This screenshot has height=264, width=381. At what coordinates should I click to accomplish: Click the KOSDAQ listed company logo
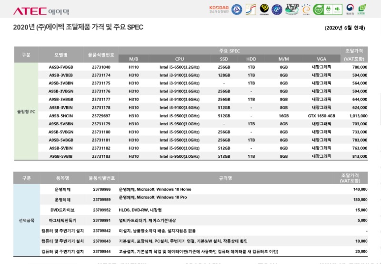tap(219, 10)
